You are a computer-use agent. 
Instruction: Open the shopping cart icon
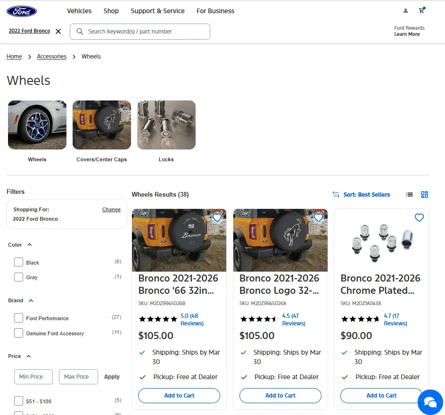(421, 10)
